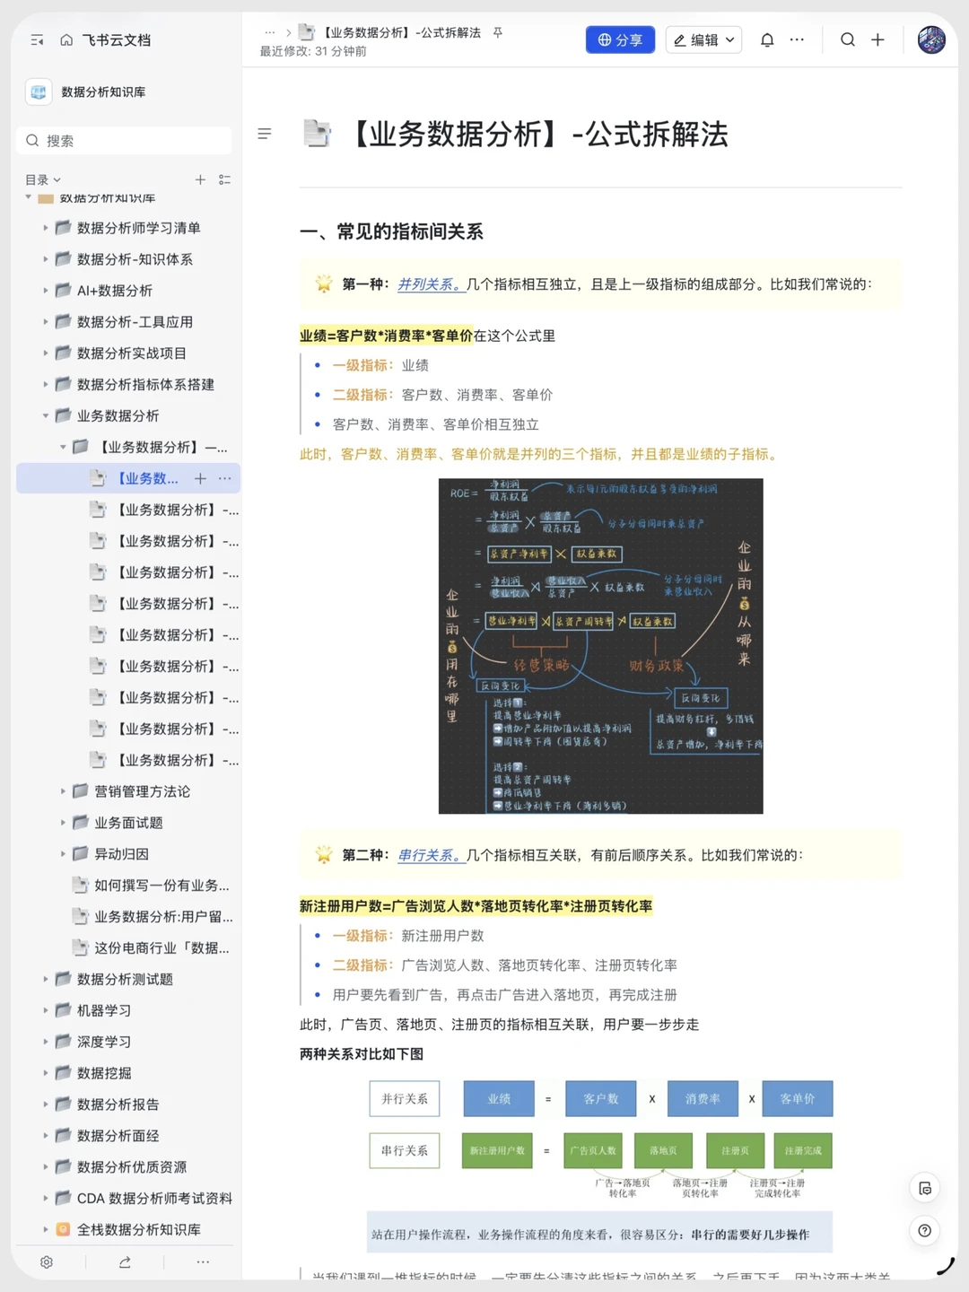Open notifications bell icon
The height and width of the screenshot is (1292, 969).
pyautogui.click(x=767, y=40)
